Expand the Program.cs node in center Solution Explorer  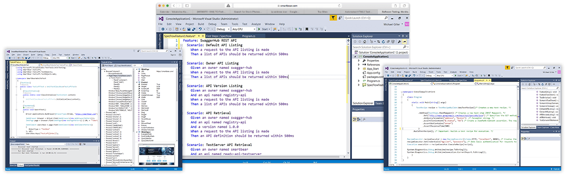359,81
